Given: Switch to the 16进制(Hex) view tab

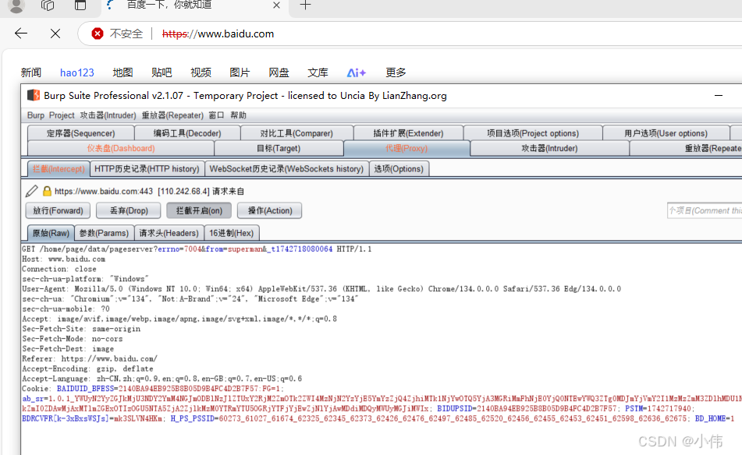Looking at the screenshot, I should tap(232, 233).
